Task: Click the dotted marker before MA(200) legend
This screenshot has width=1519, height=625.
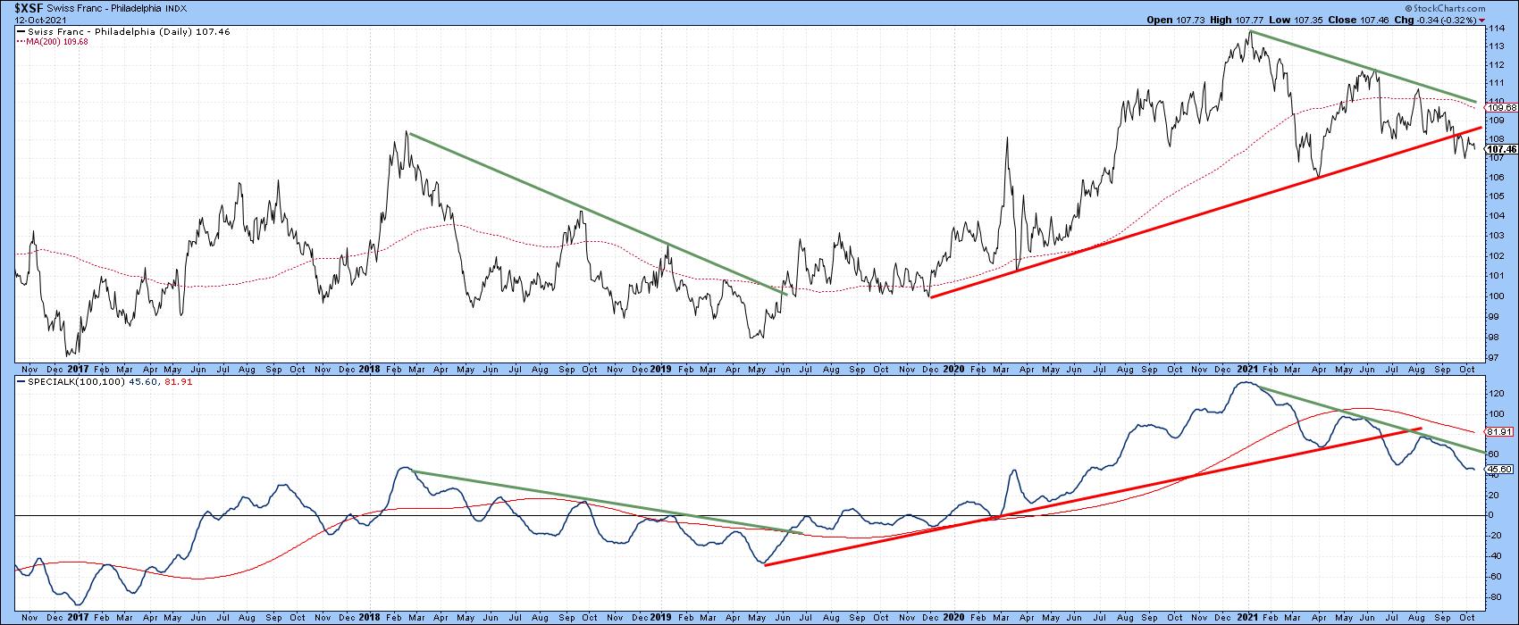Action: pos(21,40)
